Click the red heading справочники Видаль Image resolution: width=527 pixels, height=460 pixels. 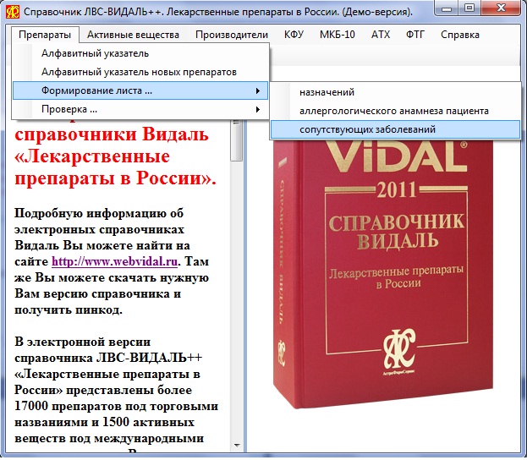pos(112,134)
